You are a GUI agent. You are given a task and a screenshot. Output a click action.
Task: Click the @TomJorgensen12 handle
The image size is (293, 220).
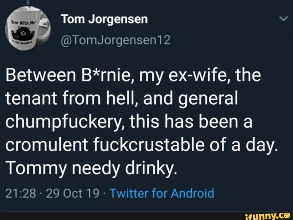[x=116, y=41]
